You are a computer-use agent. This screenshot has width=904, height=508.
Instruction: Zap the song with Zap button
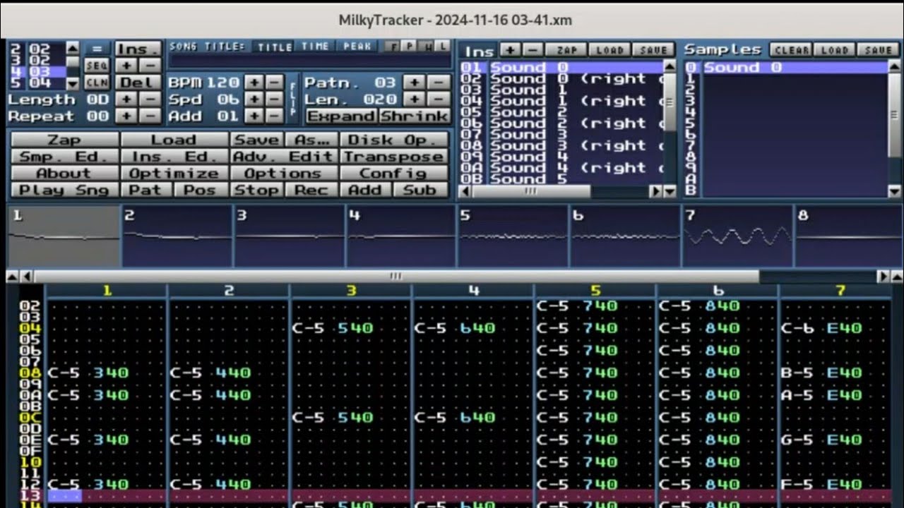pyautogui.click(x=64, y=140)
